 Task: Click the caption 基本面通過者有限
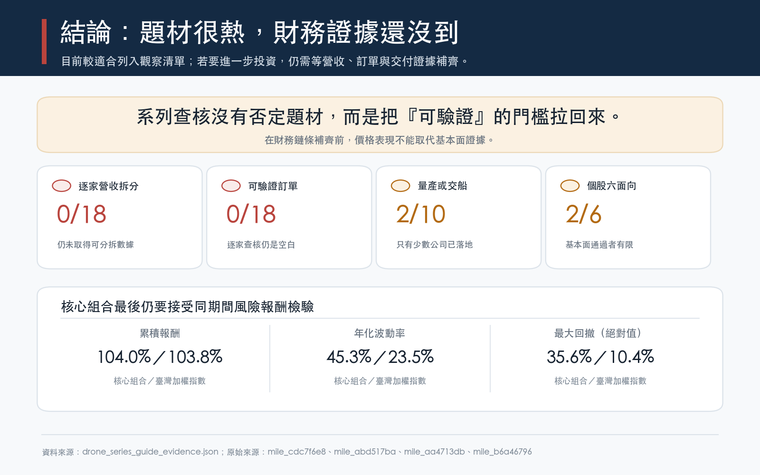click(599, 245)
